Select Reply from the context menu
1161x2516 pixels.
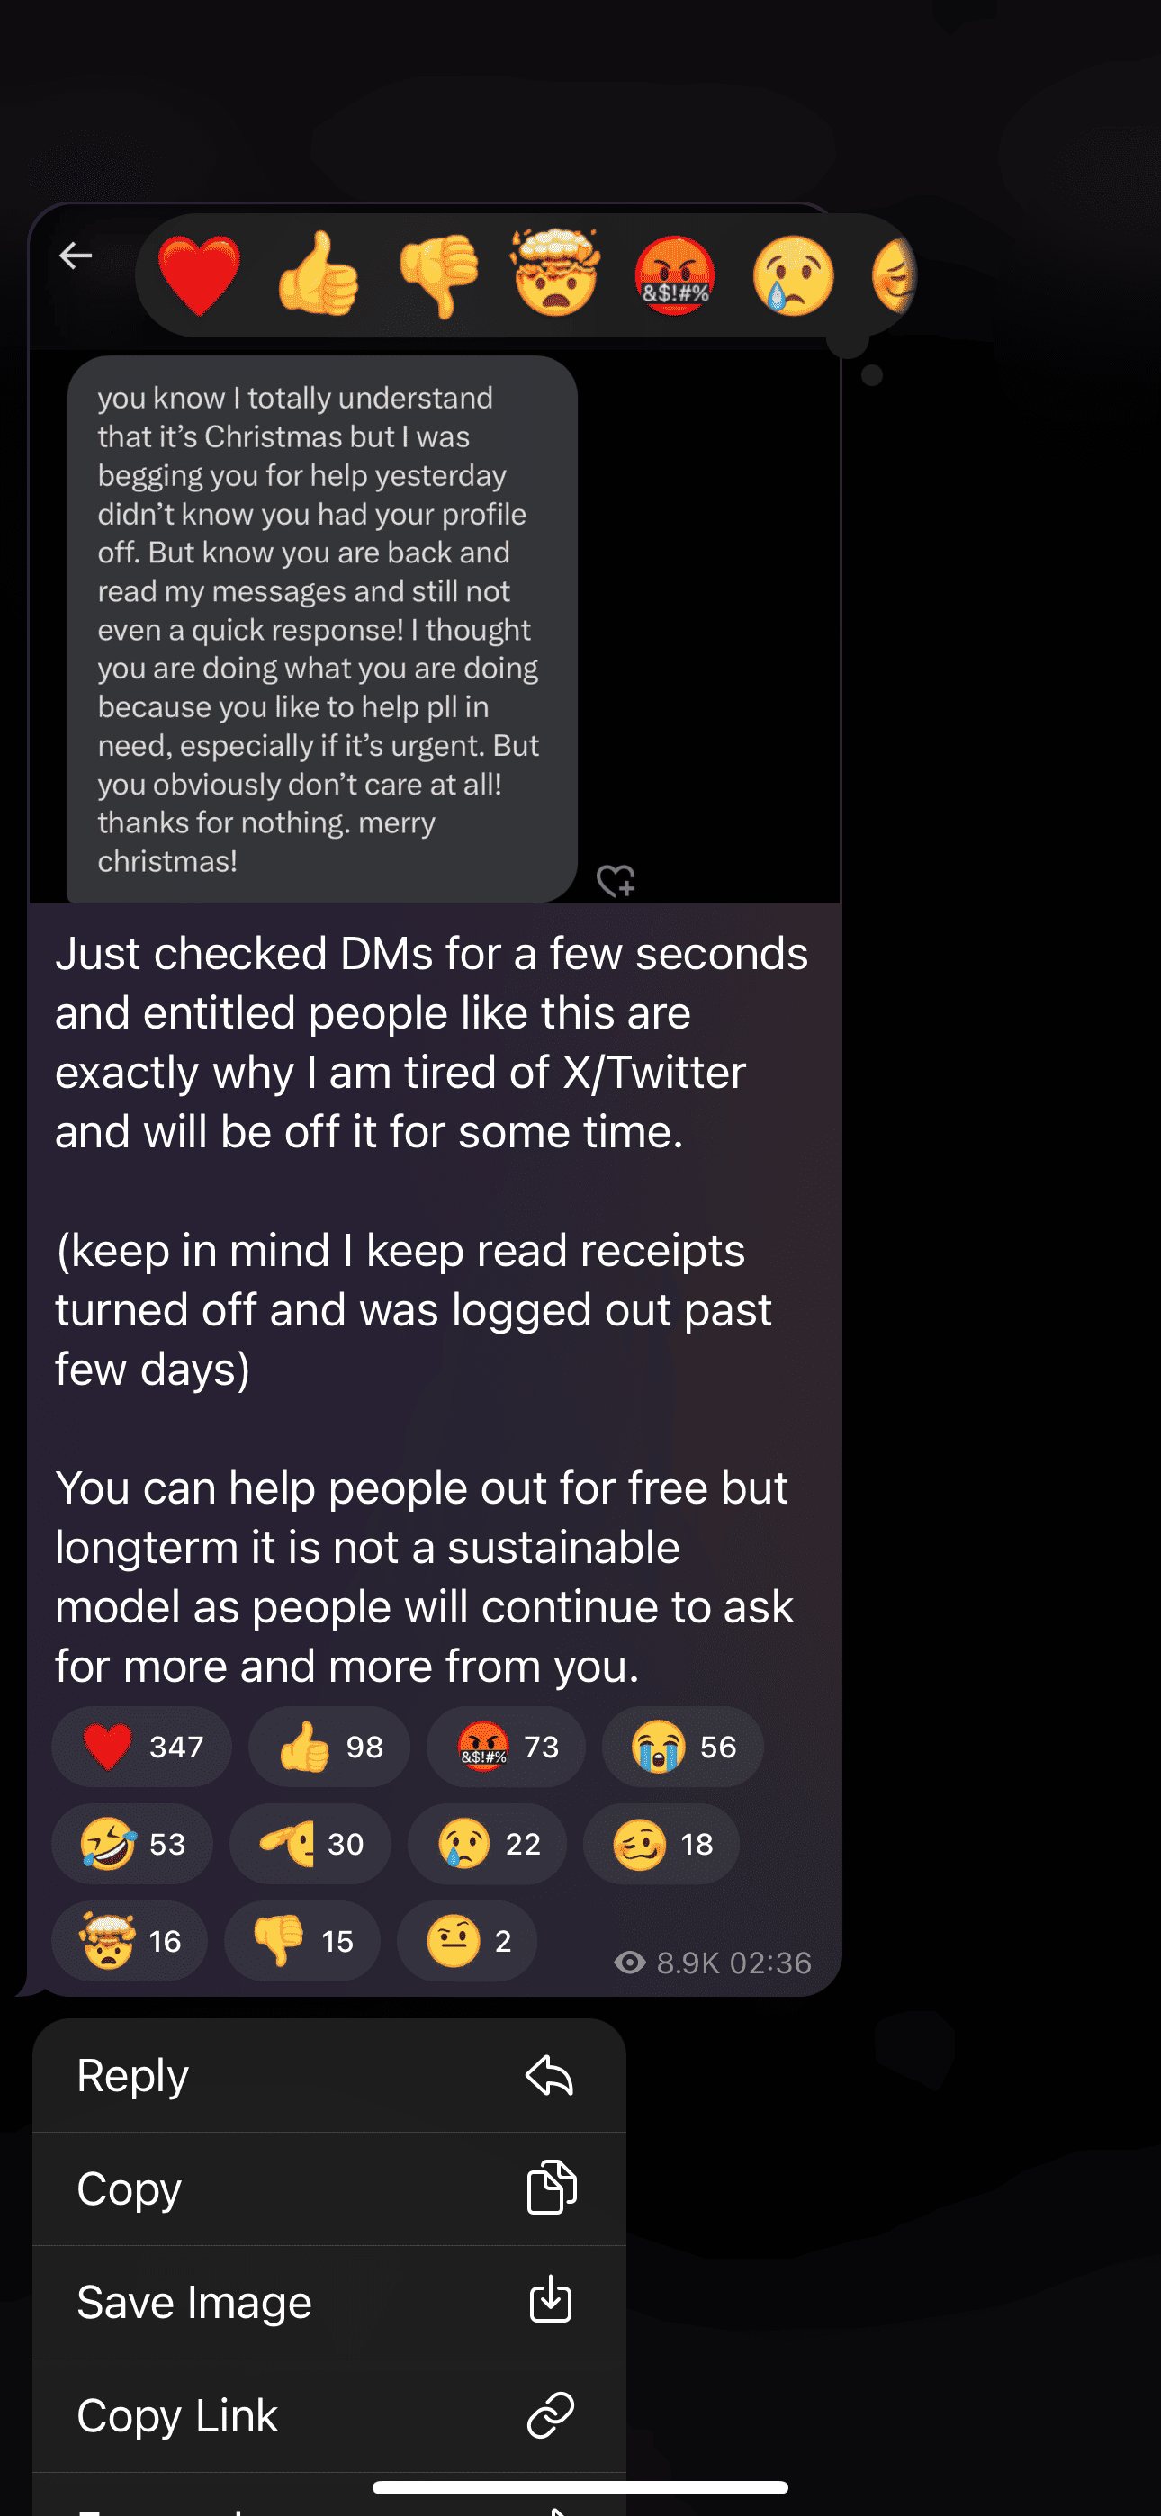click(329, 2075)
